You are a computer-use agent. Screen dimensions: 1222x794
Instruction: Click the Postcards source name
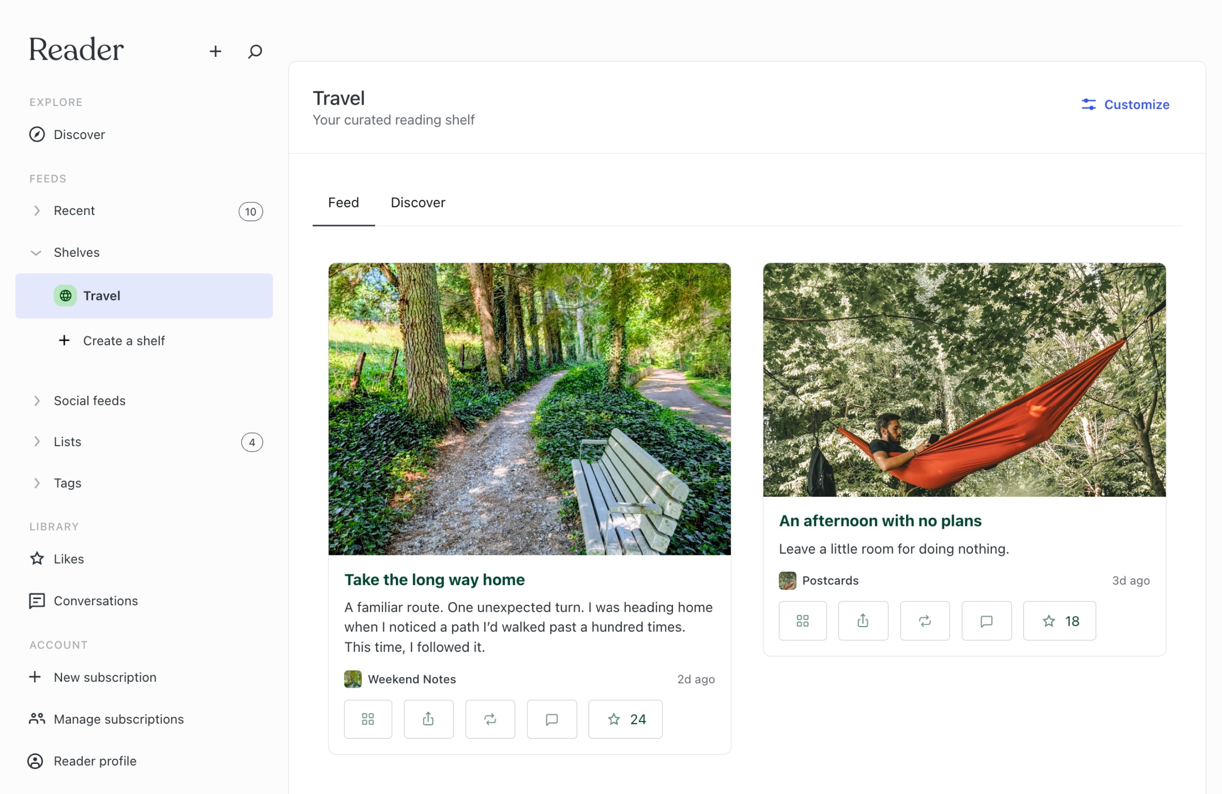(830, 580)
